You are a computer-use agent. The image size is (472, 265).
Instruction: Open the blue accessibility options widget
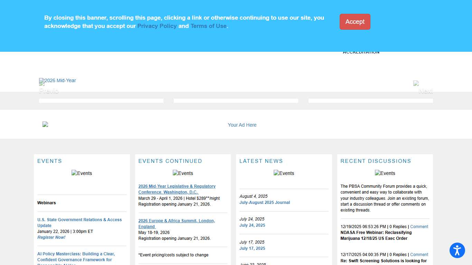tap(457, 251)
